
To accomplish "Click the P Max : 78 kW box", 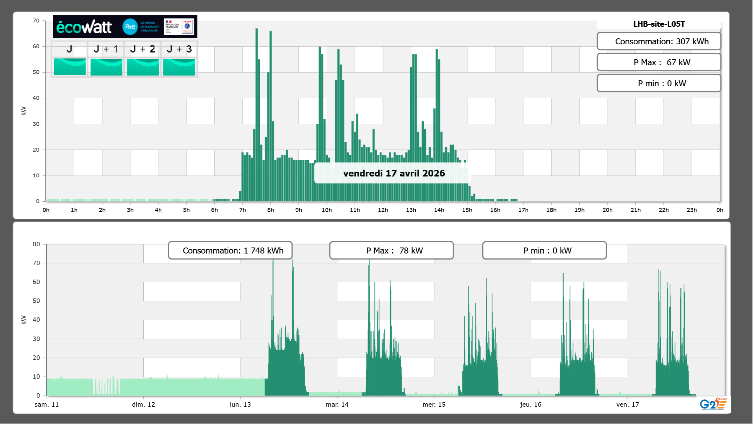I will [x=391, y=251].
